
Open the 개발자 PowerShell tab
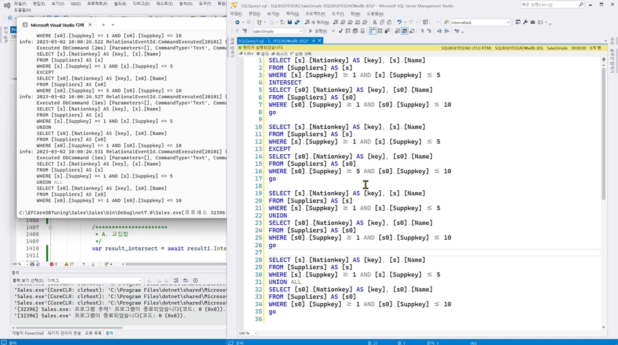click(x=28, y=333)
